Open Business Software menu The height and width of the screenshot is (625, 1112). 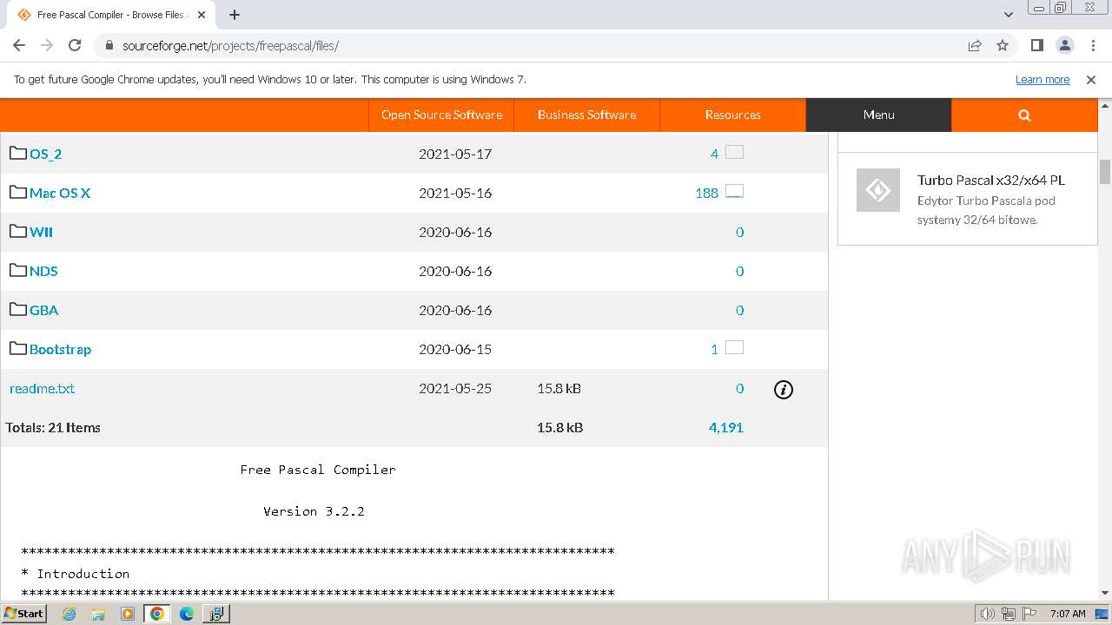click(586, 115)
